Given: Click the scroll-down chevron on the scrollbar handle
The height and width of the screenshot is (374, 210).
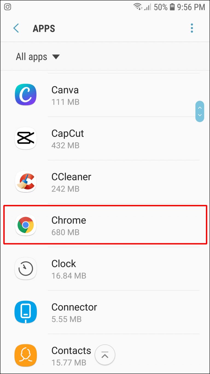Looking at the screenshot, I should (200, 115).
